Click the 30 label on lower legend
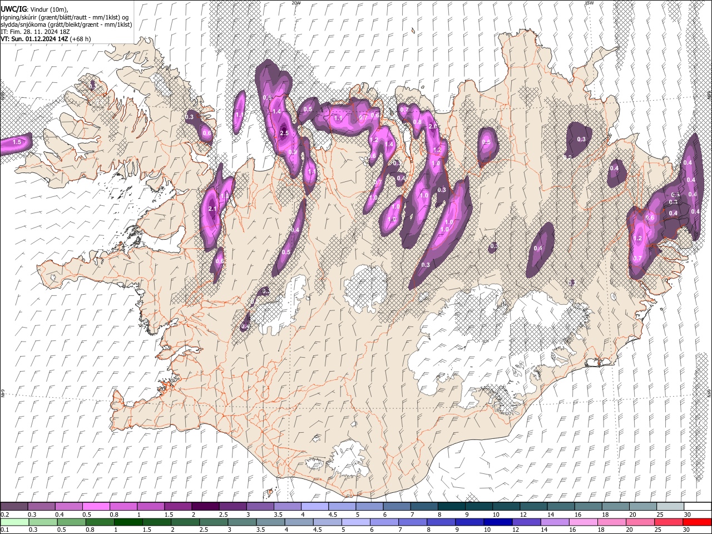This screenshot has height=534, width=712. (x=686, y=530)
